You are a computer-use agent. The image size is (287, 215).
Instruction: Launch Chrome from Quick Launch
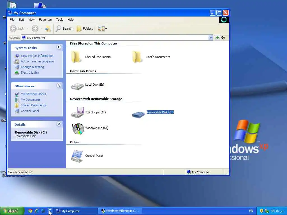click(x=30, y=211)
